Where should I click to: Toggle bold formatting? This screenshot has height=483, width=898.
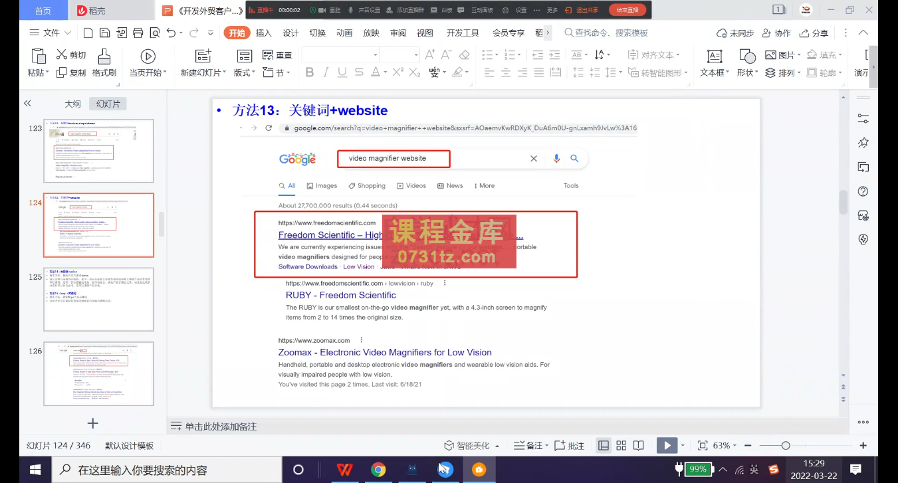(x=309, y=72)
